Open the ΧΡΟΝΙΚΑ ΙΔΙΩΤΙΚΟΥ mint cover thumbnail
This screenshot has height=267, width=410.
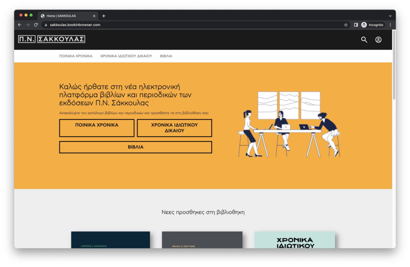[295, 240]
